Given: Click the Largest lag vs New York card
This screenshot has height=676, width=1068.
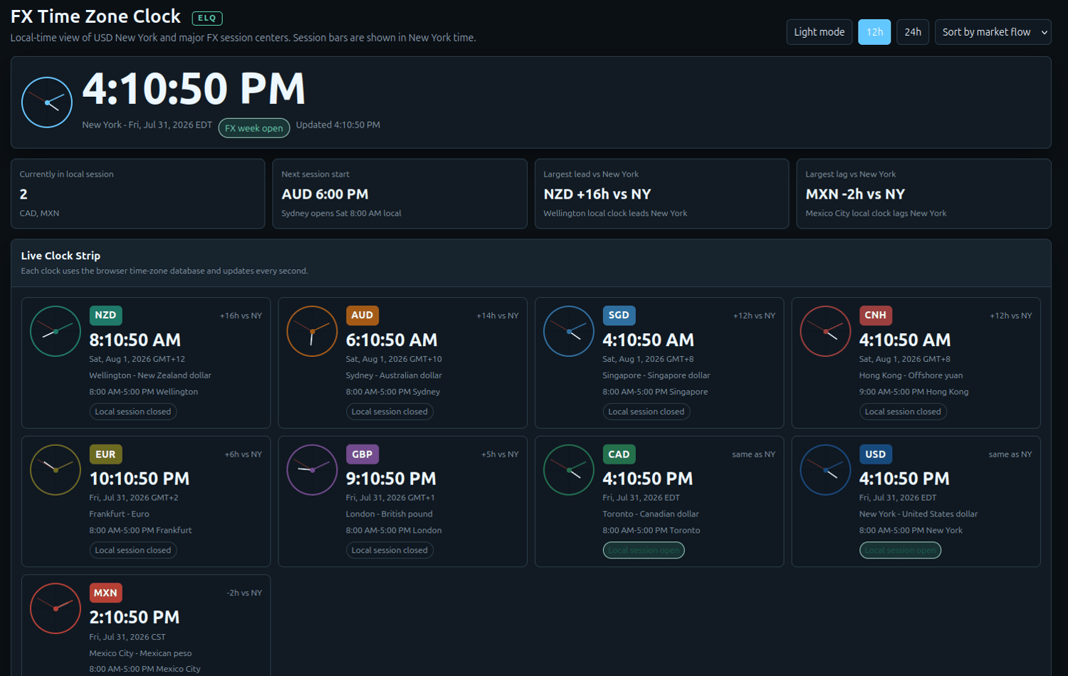Looking at the screenshot, I should point(924,194).
